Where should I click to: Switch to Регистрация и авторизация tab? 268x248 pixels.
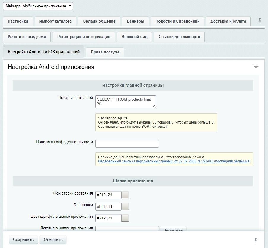click(x=84, y=37)
